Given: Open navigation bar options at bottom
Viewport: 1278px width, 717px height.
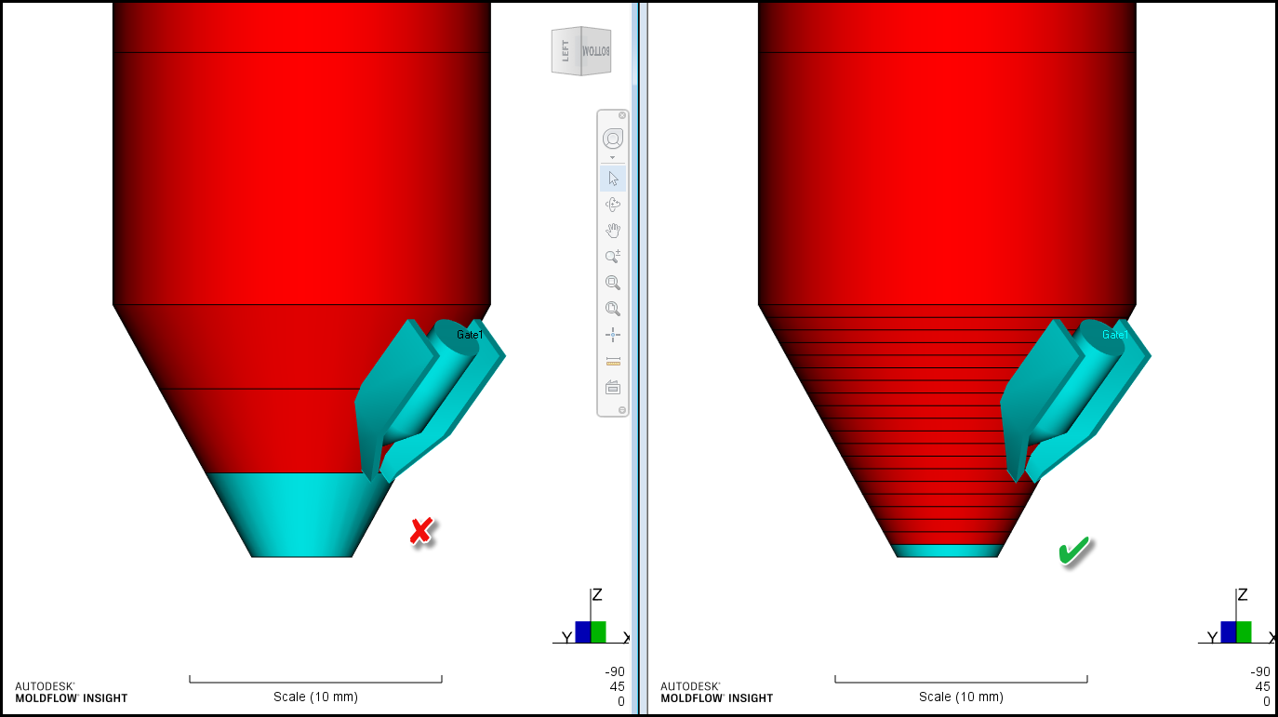Looking at the screenshot, I should [622, 409].
